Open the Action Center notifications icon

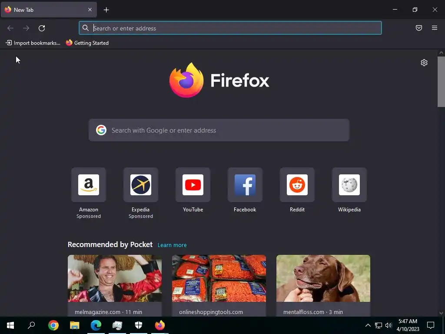[431, 325]
